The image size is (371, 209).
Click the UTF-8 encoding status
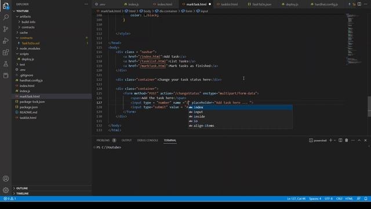pyautogui.click(x=329, y=199)
